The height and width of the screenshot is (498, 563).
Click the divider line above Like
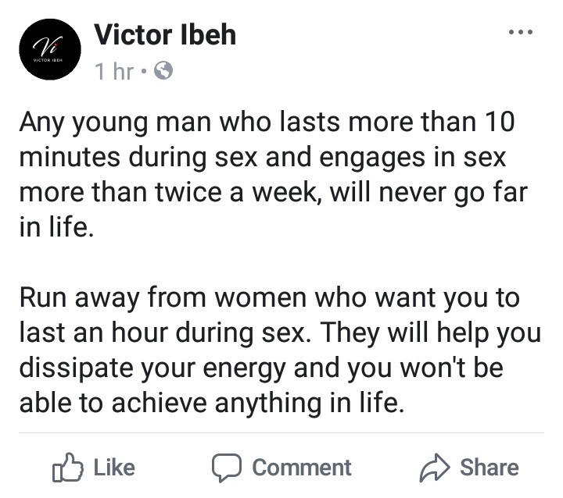(281, 432)
